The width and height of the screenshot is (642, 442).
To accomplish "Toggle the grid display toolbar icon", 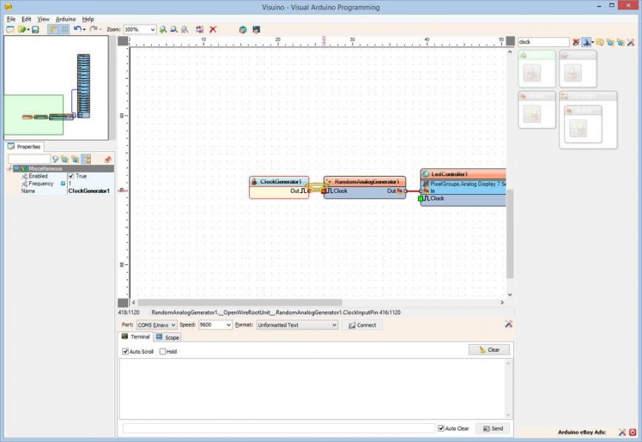I will point(64,29).
